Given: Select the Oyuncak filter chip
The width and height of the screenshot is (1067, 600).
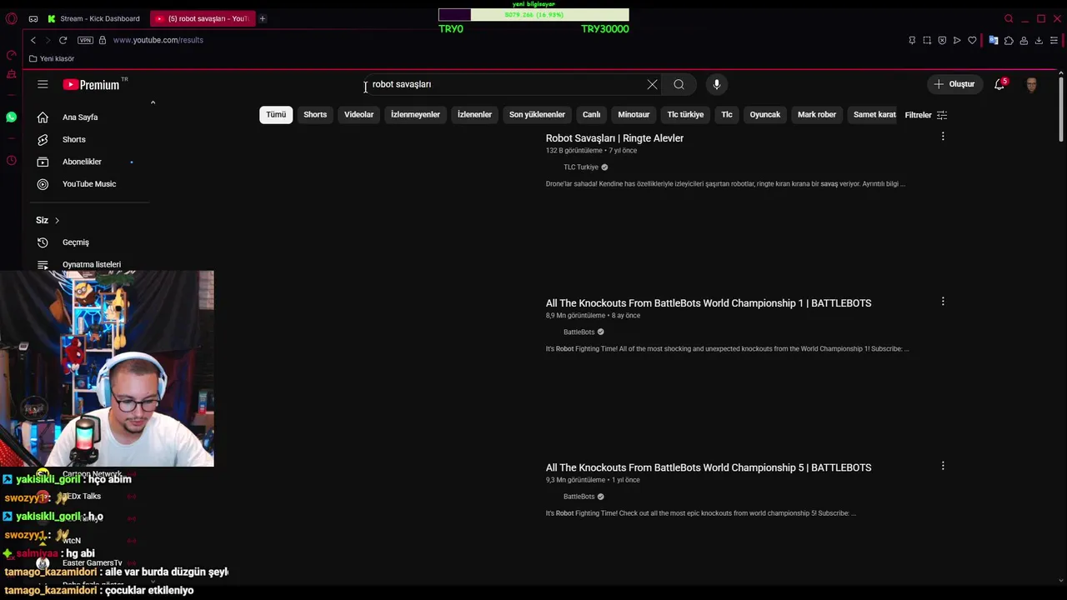Looking at the screenshot, I should (x=765, y=114).
